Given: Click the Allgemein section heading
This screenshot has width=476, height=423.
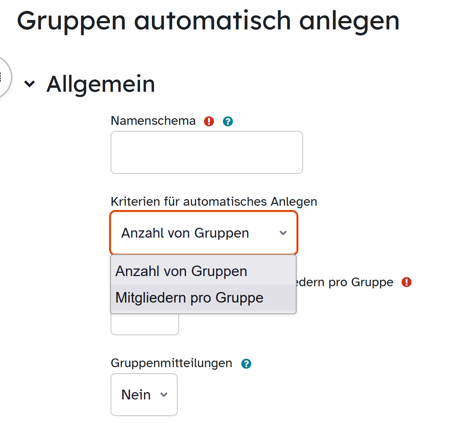Looking at the screenshot, I should point(101,84).
